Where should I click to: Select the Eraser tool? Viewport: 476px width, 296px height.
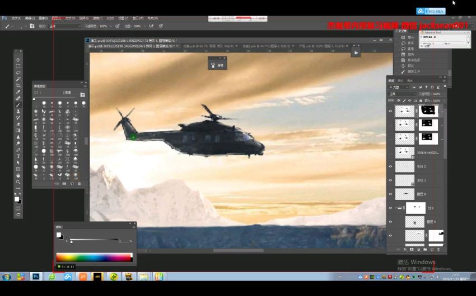(x=18, y=124)
